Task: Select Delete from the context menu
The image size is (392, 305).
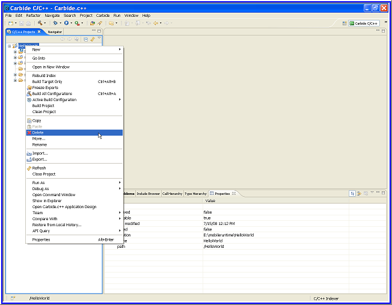Action: click(x=38, y=132)
